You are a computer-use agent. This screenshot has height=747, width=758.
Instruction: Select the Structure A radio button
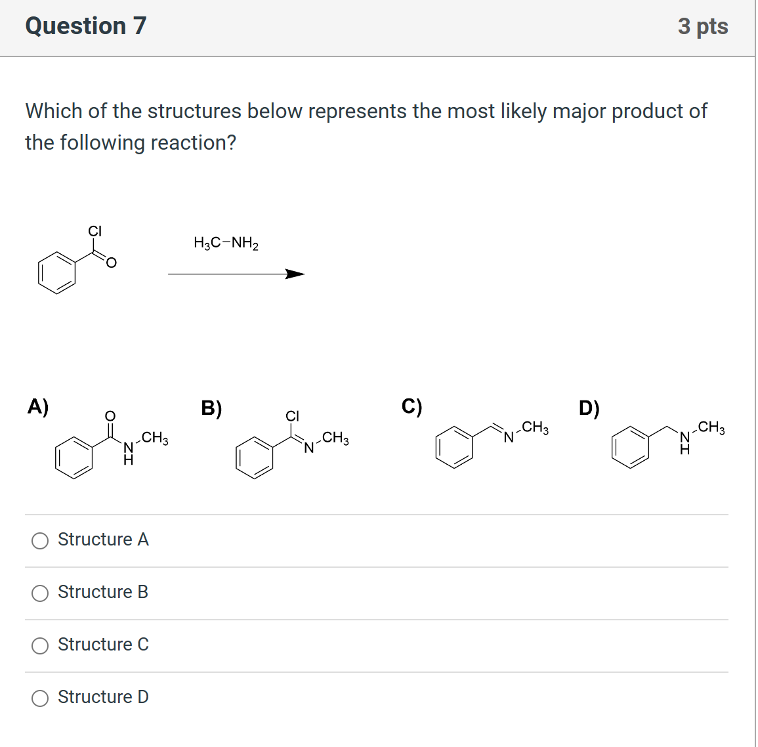[x=40, y=540]
